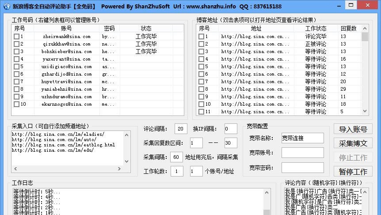Screen dimensions: 381x215
Task: Check account row 4 yaxerrant@sina.com checkbox
Action: click(x=16, y=59)
